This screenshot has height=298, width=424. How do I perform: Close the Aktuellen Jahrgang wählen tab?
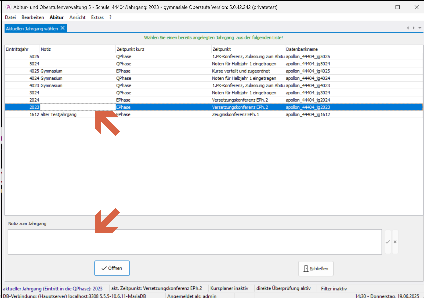[63, 28]
